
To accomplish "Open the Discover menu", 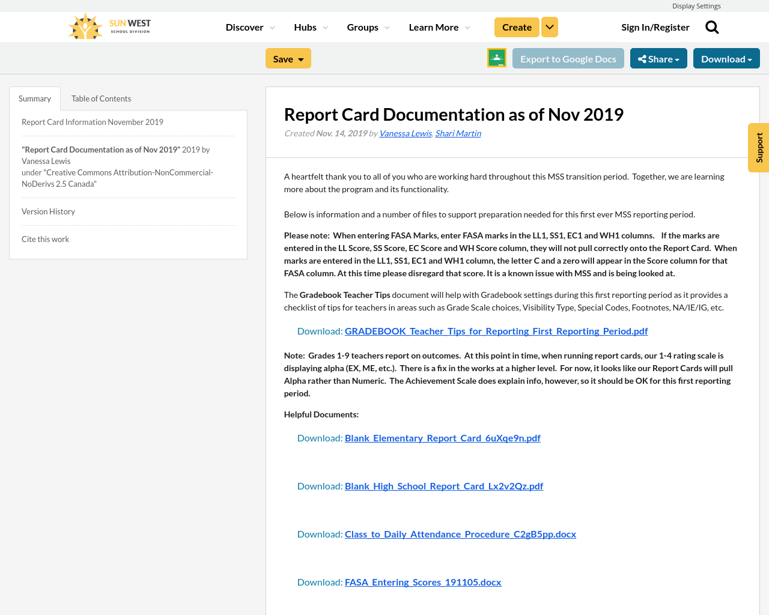I will [x=245, y=26].
